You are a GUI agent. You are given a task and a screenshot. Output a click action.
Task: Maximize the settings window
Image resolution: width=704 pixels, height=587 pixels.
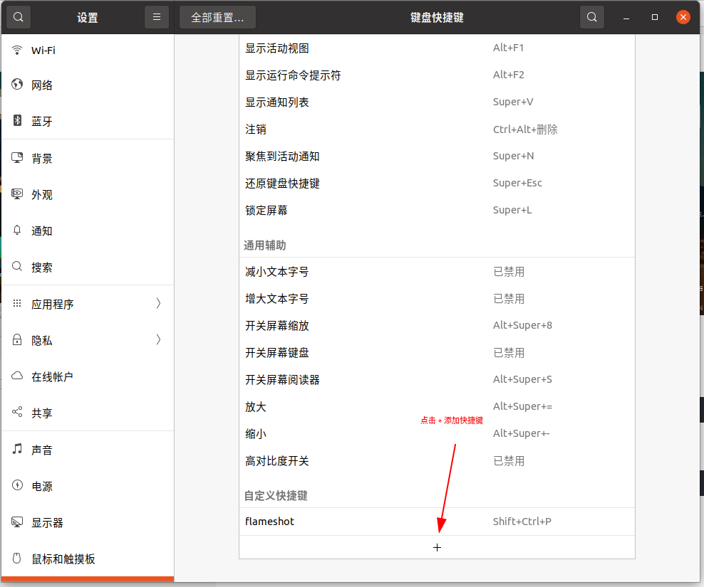655,17
